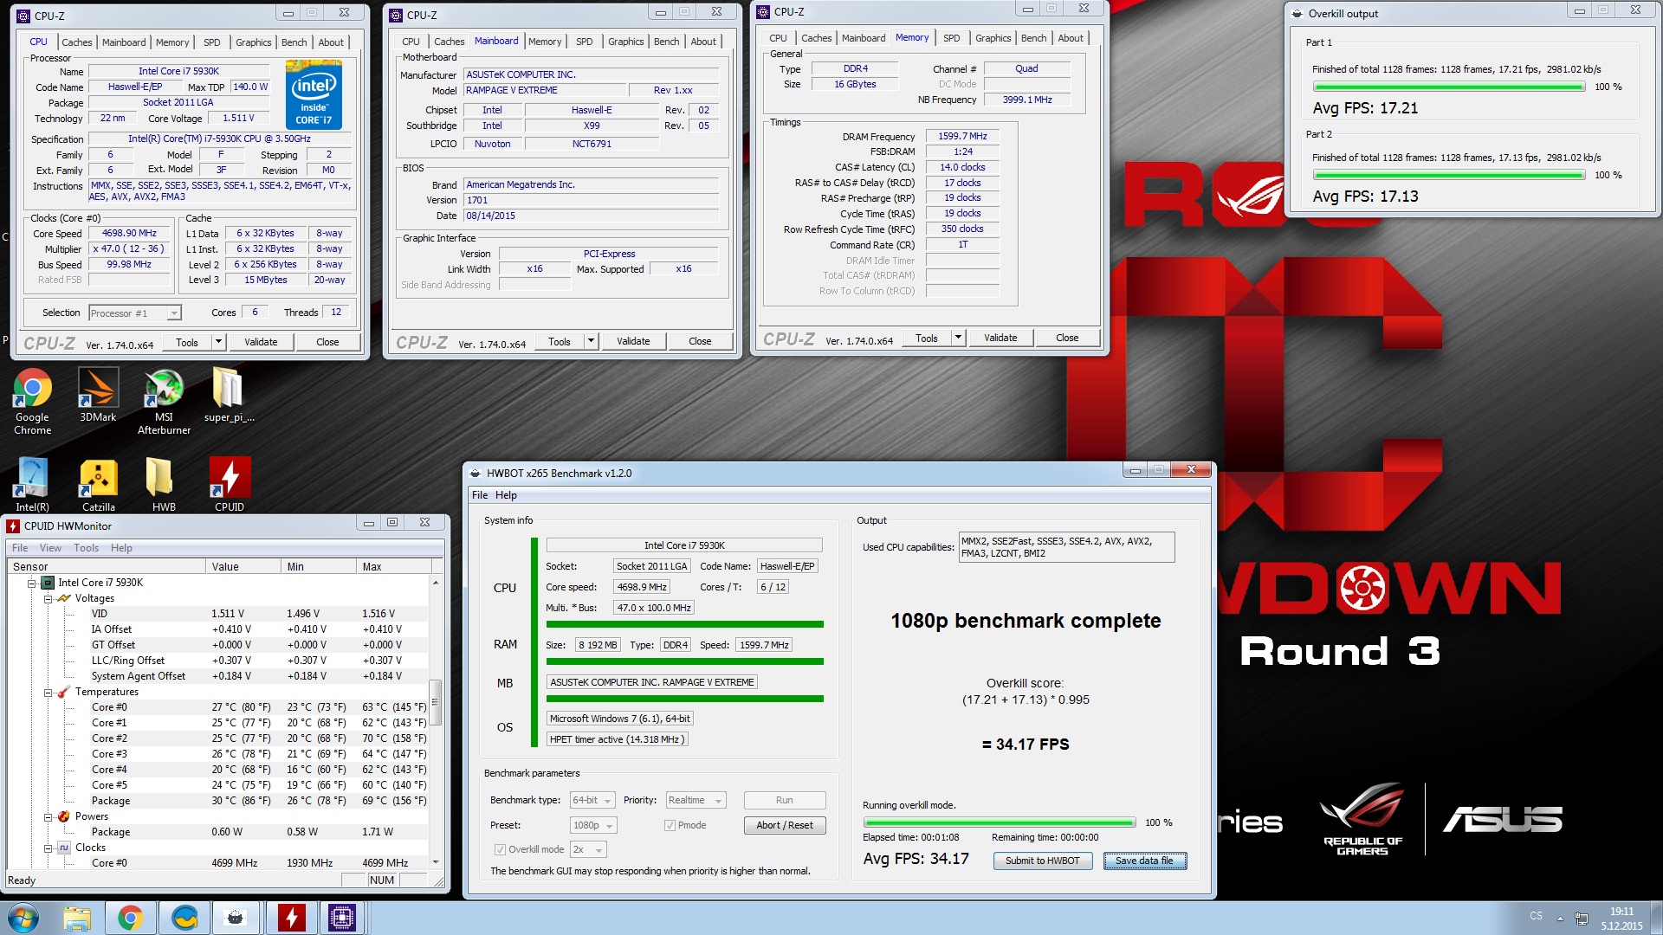
Task: Open SPD tab in CPU-Z Mainboard window
Action: click(x=585, y=42)
